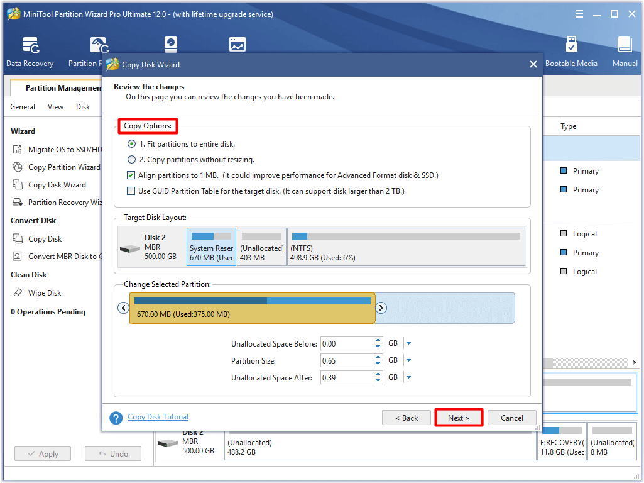Select Fit partitions to entire disk
The height and width of the screenshot is (483, 644).
click(131, 144)
